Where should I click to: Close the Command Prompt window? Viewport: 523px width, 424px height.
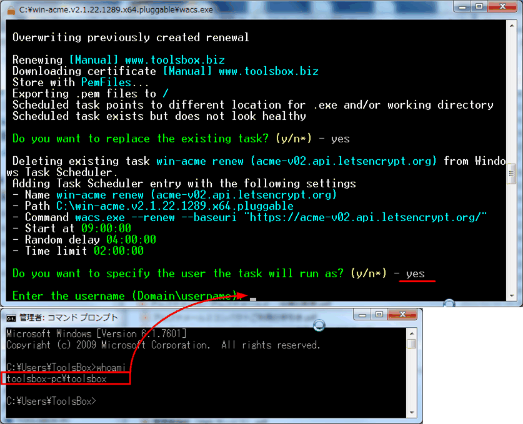(x=402, y=314)
